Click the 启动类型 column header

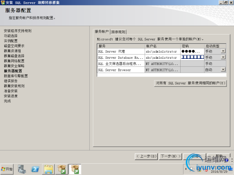(215, 46)
